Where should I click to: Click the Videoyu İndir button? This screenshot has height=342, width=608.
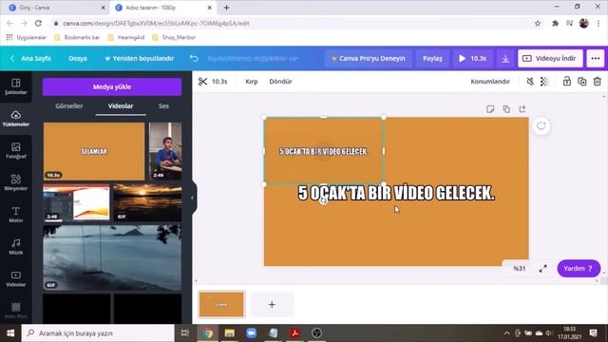click(x=550, y=59)
